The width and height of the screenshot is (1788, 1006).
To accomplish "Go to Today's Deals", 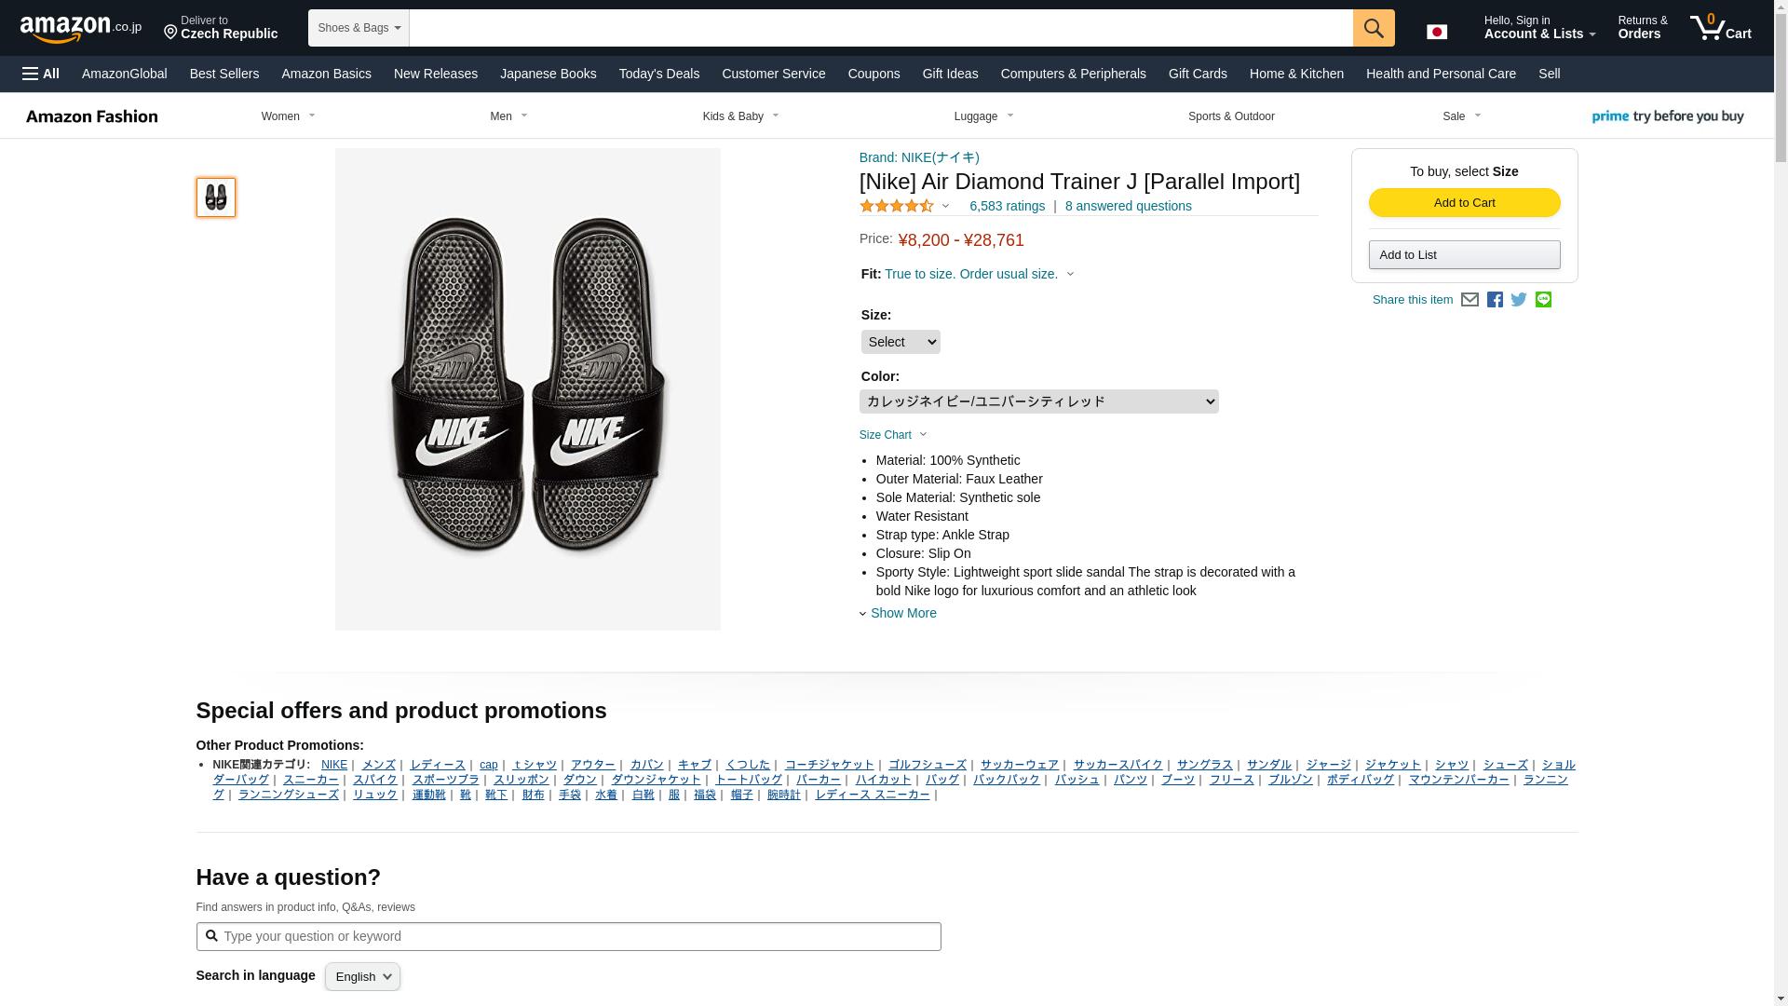I will (658, 74).
